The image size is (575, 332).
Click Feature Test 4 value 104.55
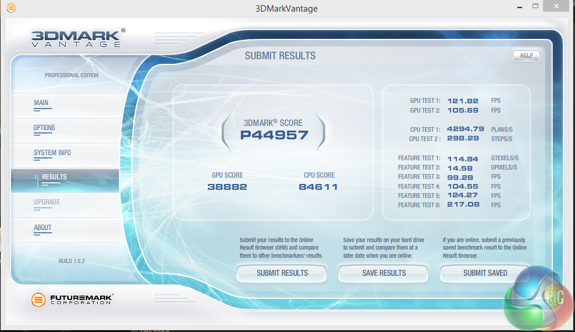pyautogui.click(x=463, y=186)
